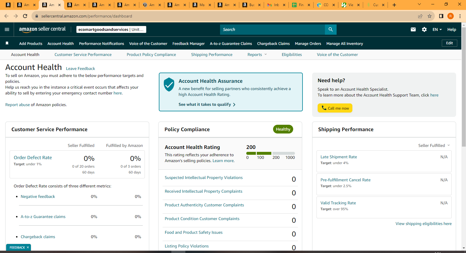The image size is (466, 253).
Task: Go to Manage All Inventory
Action: click(344, 43)
